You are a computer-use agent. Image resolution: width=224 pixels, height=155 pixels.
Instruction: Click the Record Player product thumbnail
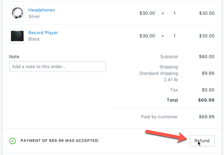17,36
